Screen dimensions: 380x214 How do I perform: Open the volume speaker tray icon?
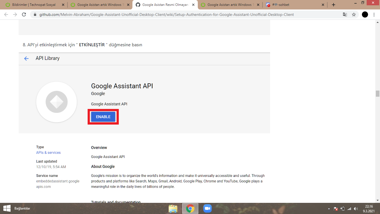click(x=356, y=209)
